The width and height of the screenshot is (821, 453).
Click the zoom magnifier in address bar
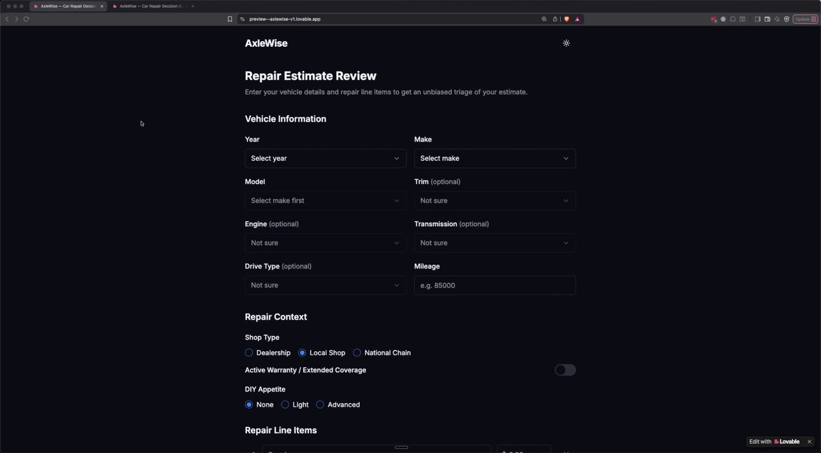(544, 19)
